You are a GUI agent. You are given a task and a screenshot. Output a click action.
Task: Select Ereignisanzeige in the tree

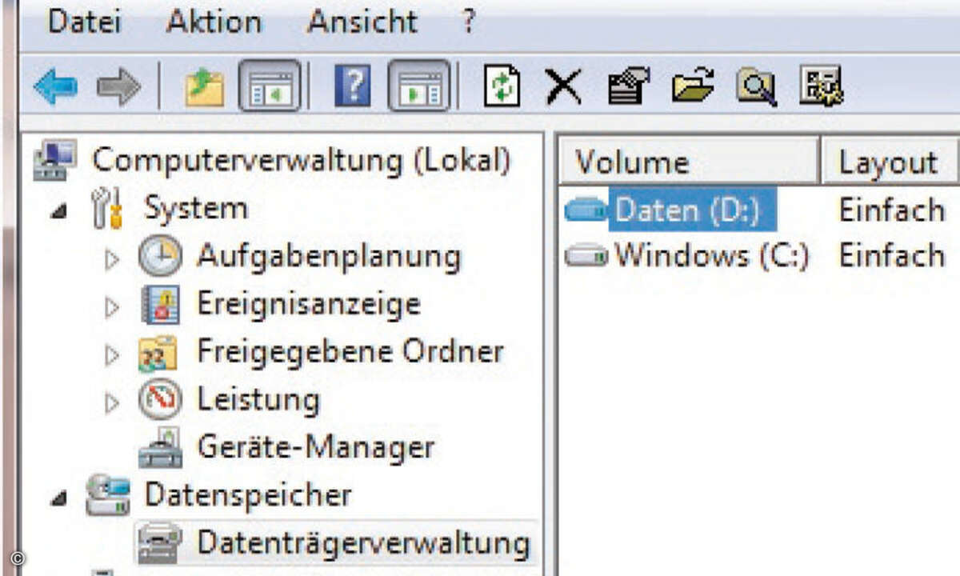pos(308,304)
